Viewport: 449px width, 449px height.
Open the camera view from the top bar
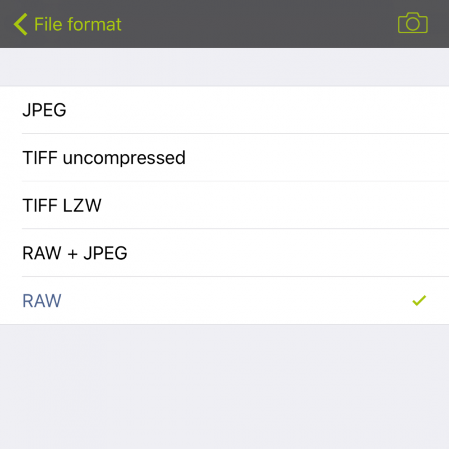[x=413, y=24]
